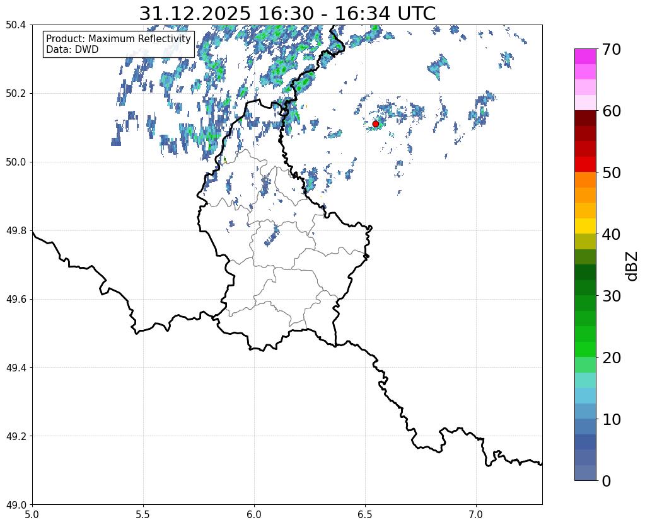Click longitude axis label 5.5

pos(143,514)
